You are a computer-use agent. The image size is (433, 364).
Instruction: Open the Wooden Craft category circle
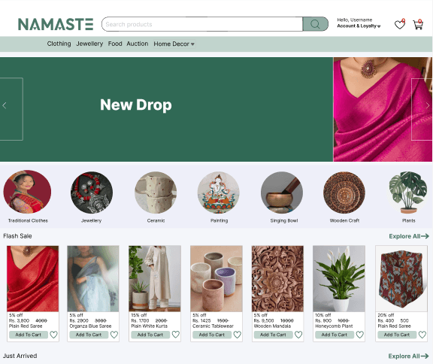click(x=344, y=193)
